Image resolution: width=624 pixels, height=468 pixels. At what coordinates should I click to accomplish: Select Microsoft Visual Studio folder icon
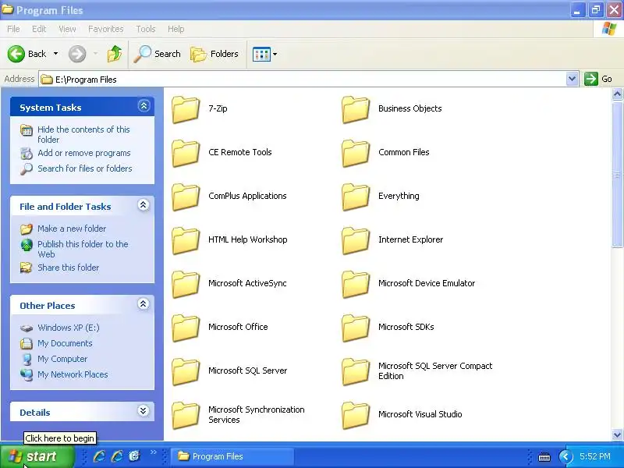(x=356, y=416)
